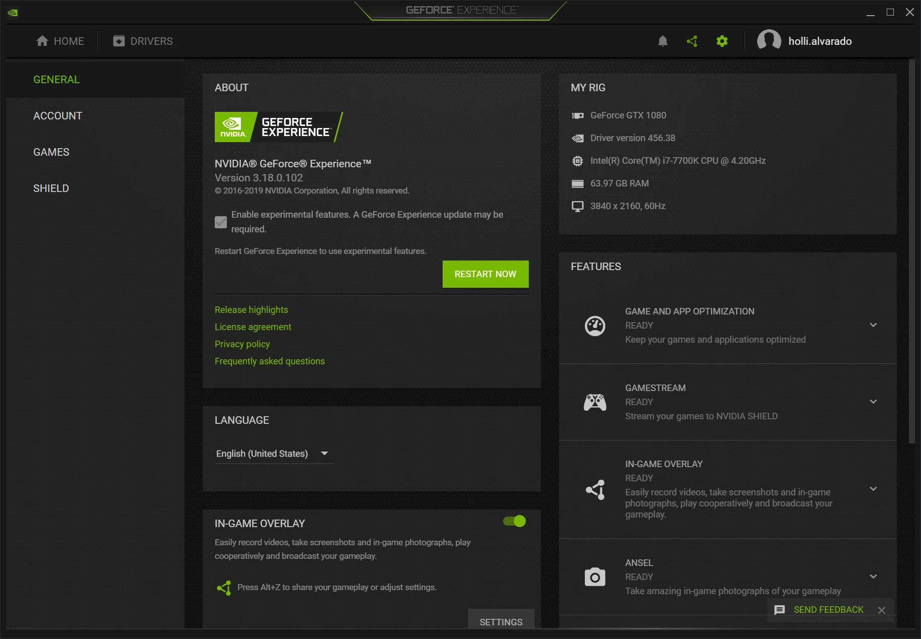The height and width of the screenshot is (639, 921).
Task: Click the drivers download icon
Action: click(x=119, y=41)
